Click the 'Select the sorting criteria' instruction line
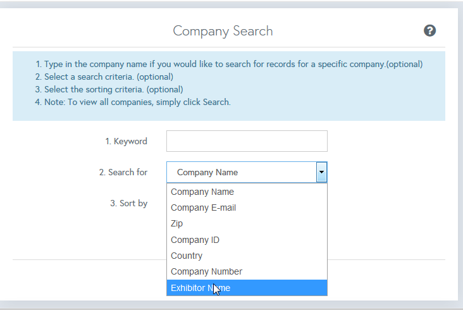463x310 pixels. tap(109, 89)
